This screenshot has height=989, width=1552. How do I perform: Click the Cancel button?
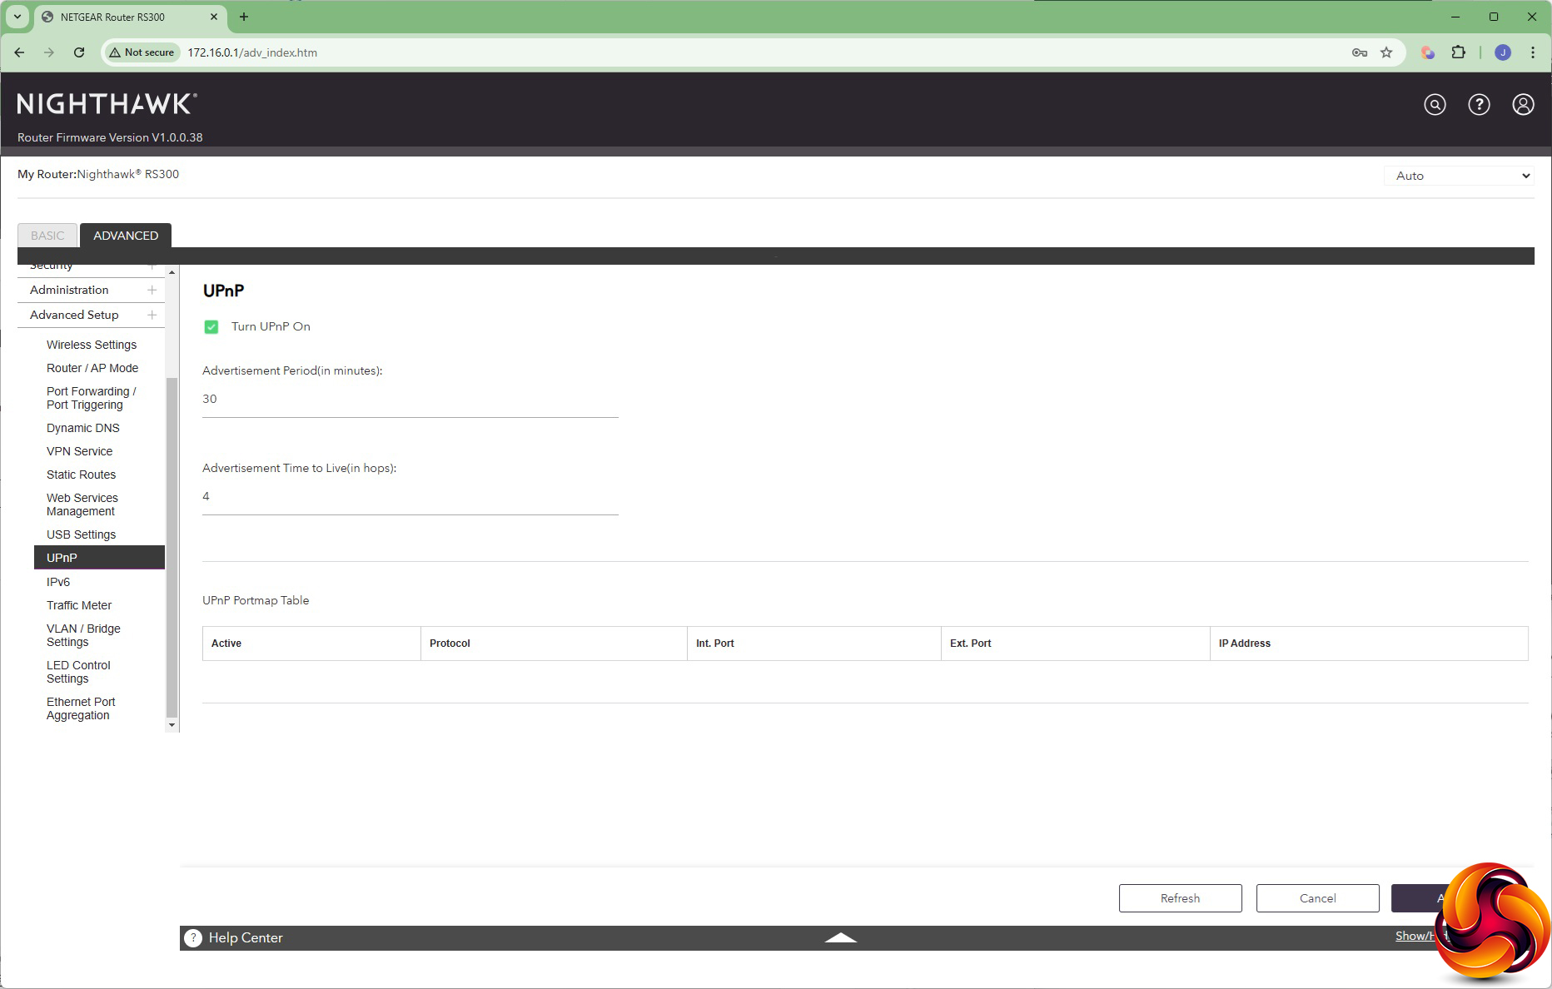(1318, 898)
